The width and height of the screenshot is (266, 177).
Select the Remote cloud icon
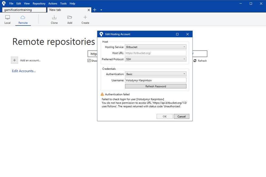(x=23, y=17)
